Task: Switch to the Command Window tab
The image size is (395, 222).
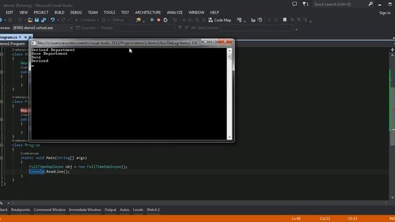Action: [x=49, y=210]
